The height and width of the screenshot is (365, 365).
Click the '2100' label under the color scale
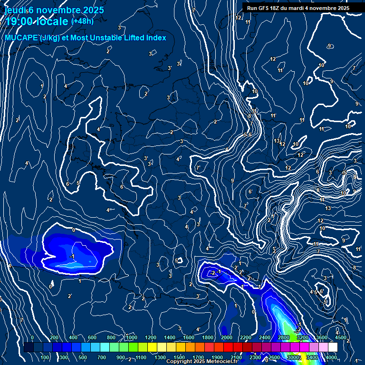[x=236, y=357]
